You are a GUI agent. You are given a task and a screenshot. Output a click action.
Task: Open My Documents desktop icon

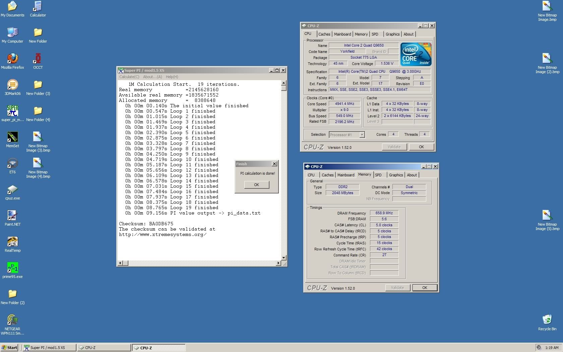pos(12,9)
